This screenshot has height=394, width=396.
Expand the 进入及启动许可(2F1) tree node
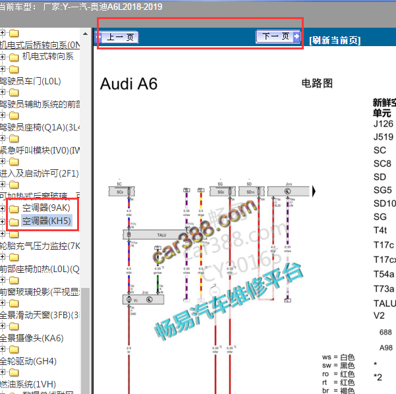[2, 161]
